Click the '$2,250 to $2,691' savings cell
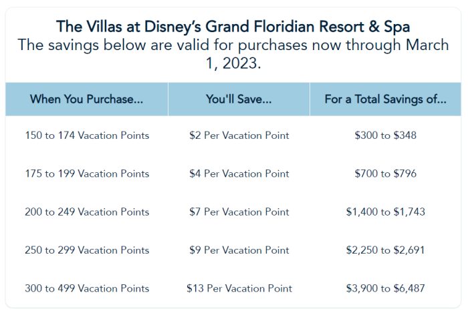Image resolution: width=468 pixels, height=315 pixels. click(385, 250)
